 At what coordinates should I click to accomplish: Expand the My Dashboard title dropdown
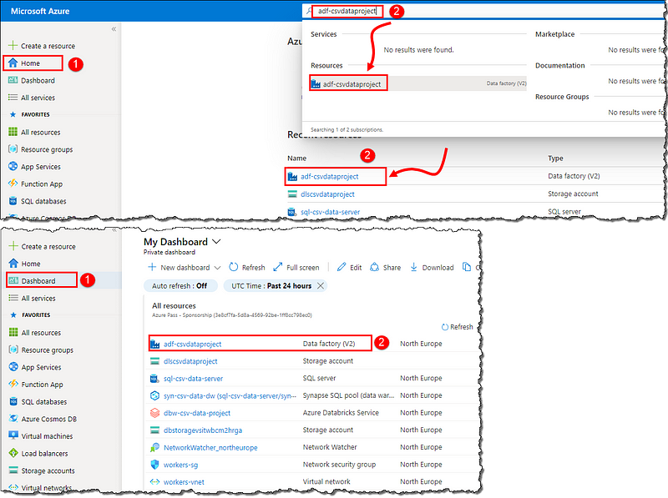pyautogui.click(x=216, y=241)
